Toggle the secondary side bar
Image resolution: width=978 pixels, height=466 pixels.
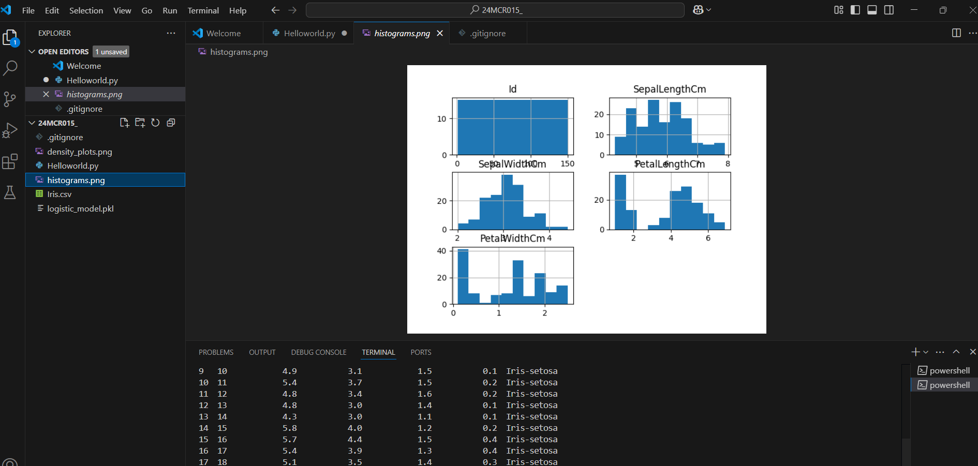(889, 10)
